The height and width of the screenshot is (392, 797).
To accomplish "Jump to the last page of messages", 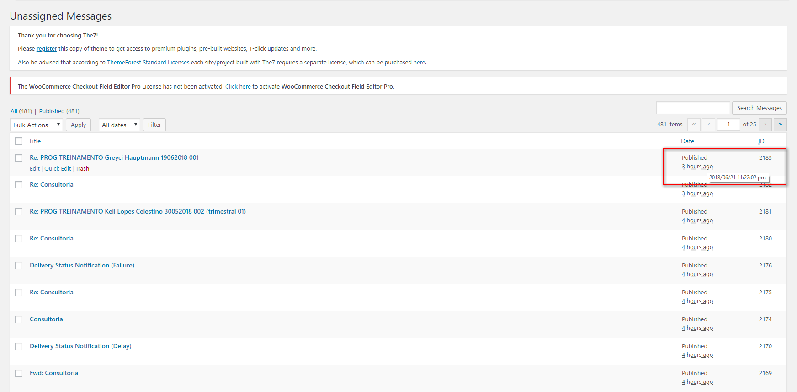I will pos(780,125).
